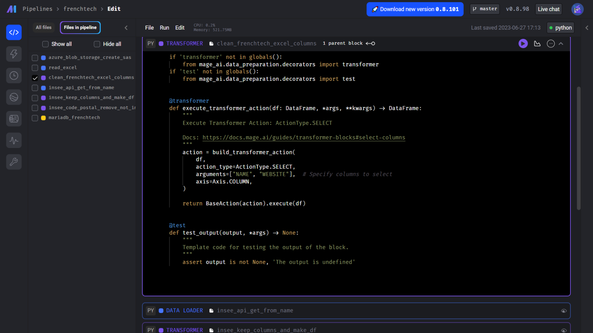Click Download new version 0.8.101 button

click(415, 9)
